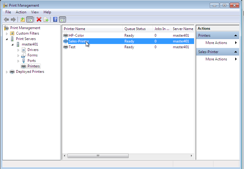
Task: Click the Custom Filters folder icon
Action: pyautogui.click(x=12, y=33)
